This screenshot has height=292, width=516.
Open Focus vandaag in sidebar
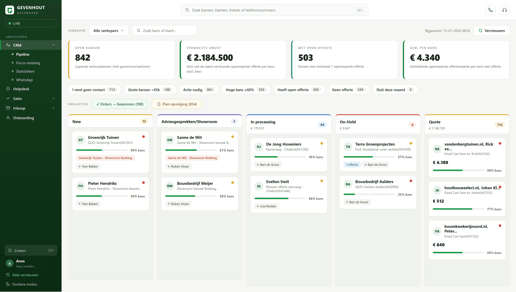[x=28, y=63]
